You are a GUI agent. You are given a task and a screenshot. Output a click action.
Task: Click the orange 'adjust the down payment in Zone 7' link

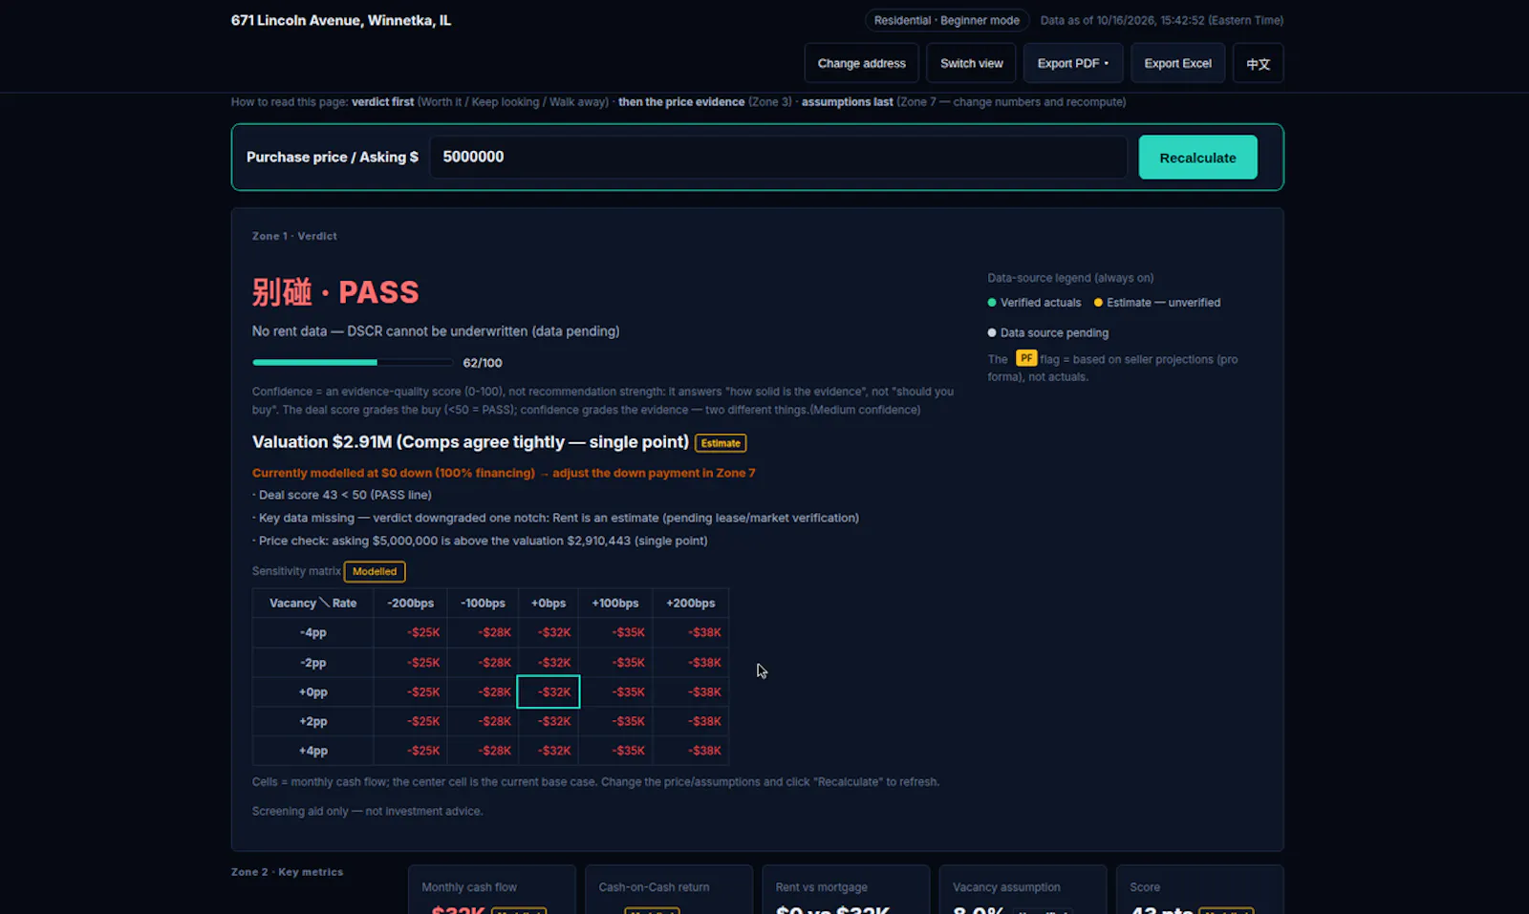(x=654, y=473)
